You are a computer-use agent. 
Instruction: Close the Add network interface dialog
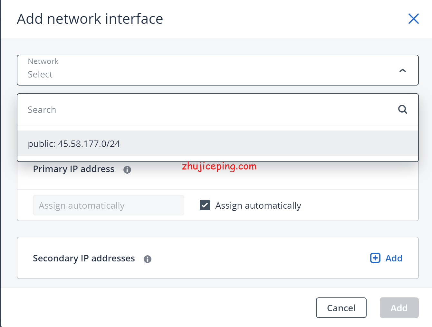pyautogui.click(x=413, y=19)
